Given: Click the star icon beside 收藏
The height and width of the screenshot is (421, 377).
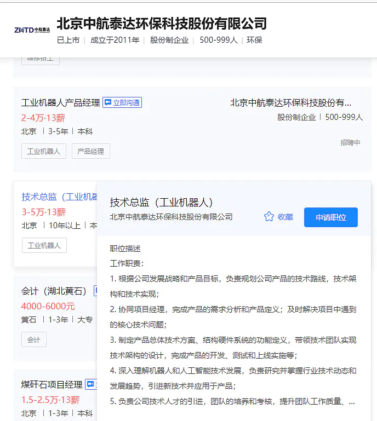Looking at the screenshot, I should [x=269, y=217].
